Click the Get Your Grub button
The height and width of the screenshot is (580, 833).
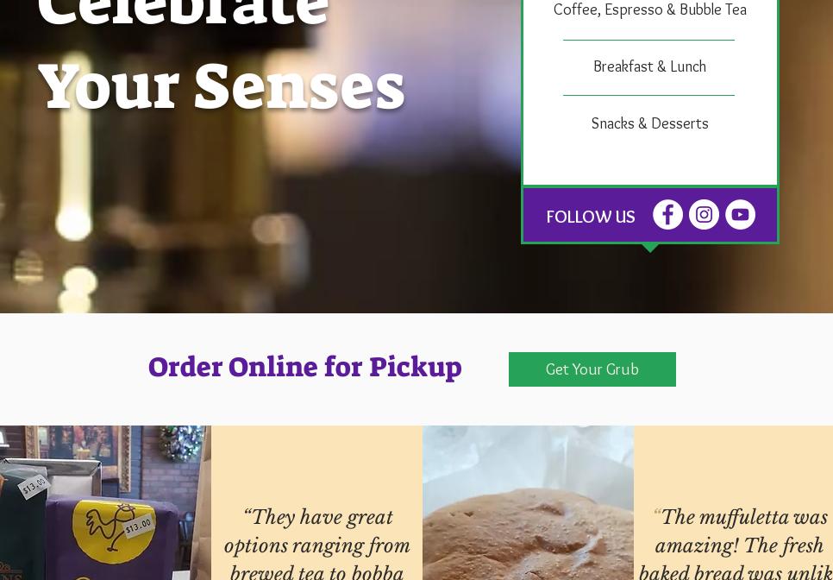pos(592,369)
